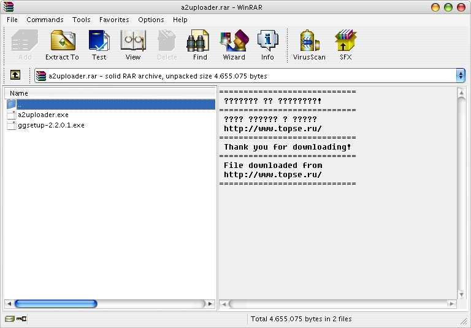This screenshot has width=471, height=328.
Task: Click 'Total 4.655.075 bytes in 2 files' status
Action: click(301, 319)
